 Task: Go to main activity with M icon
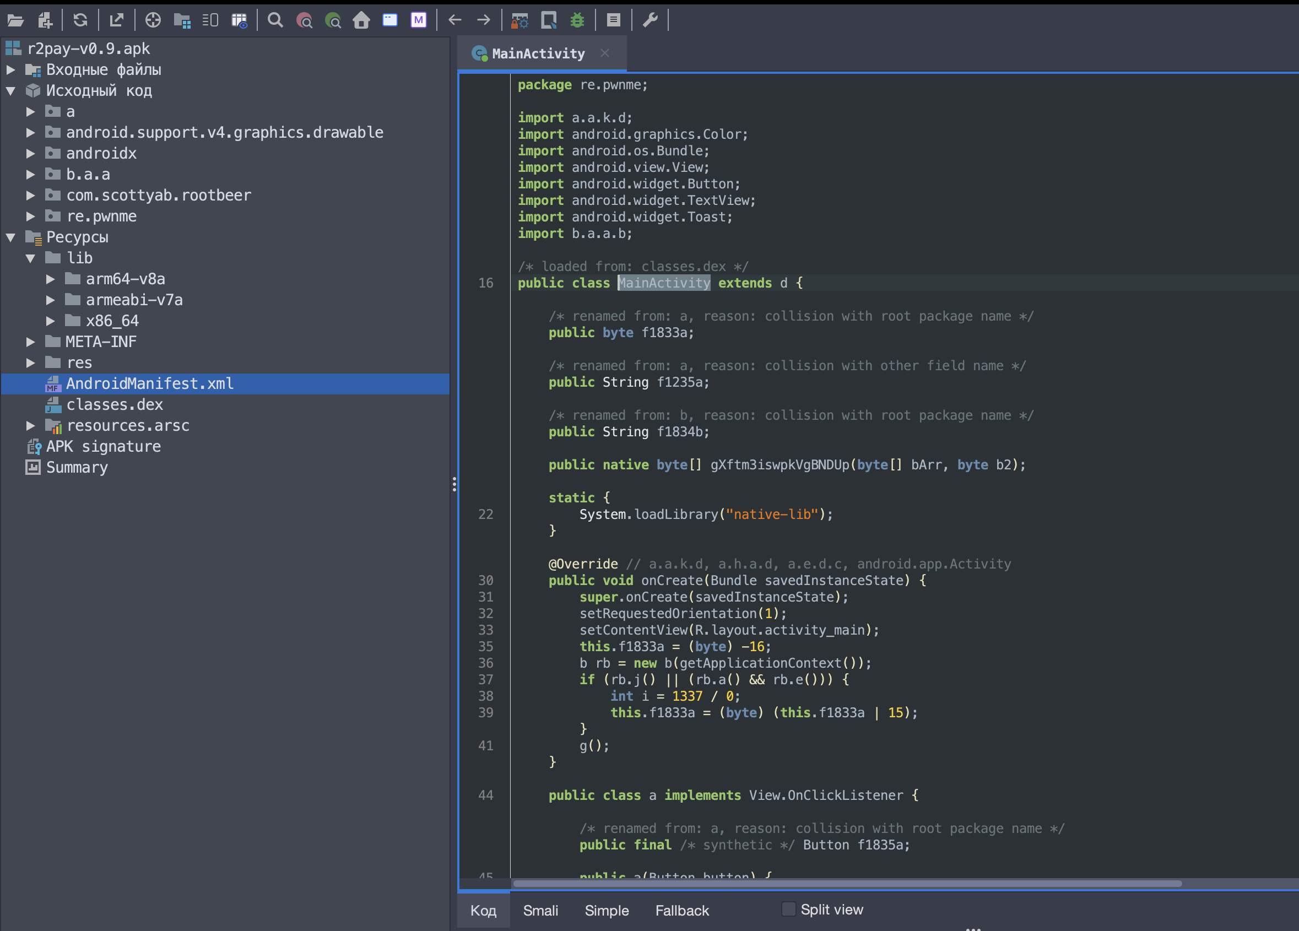(x=419, y=20)
